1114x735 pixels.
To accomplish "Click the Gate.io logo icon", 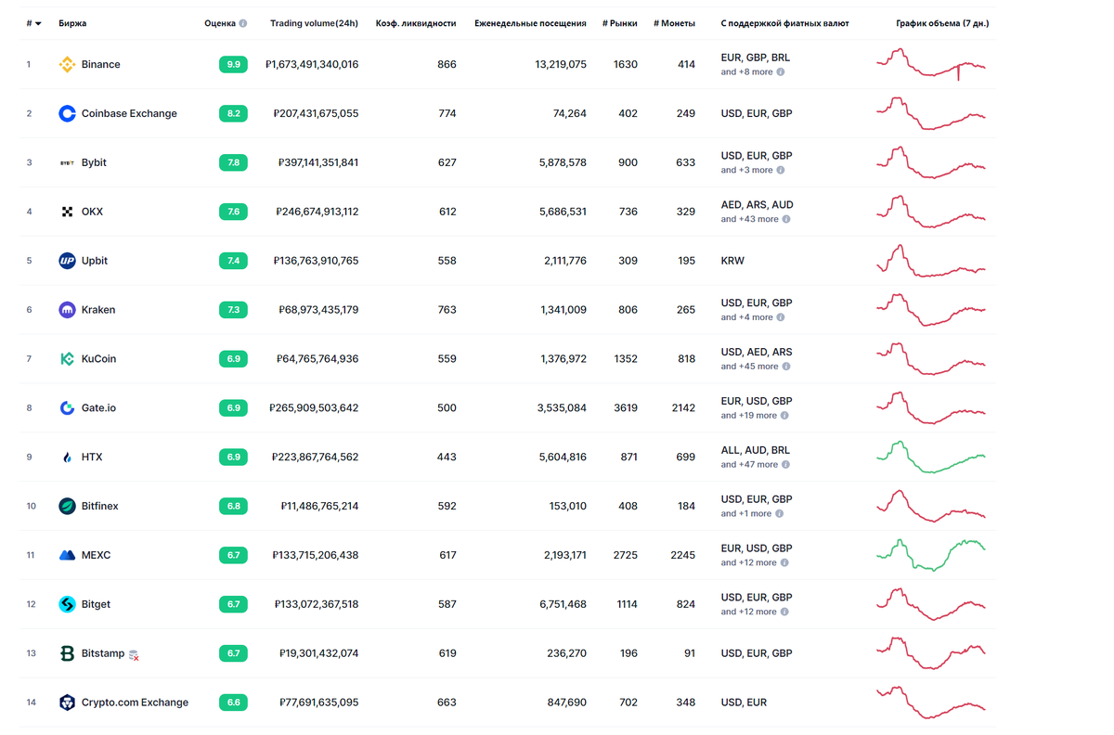I will click(x=67, y=408).
